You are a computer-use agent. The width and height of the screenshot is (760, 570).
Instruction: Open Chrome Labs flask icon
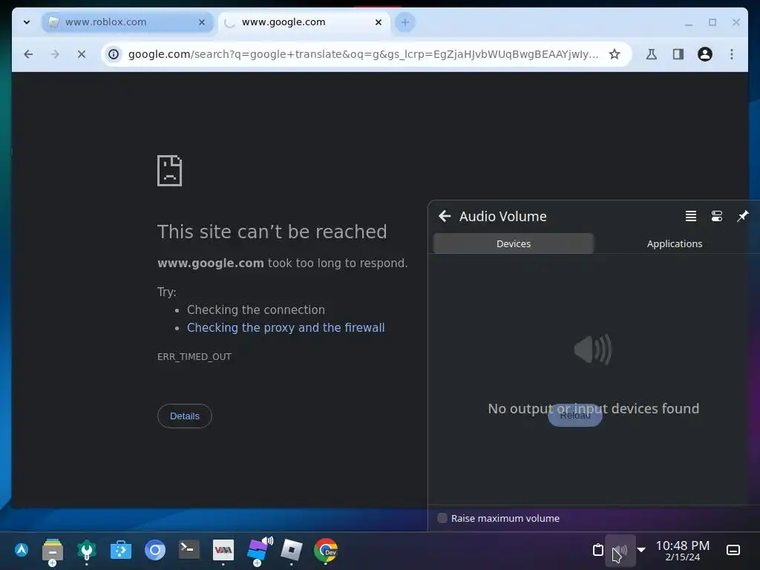(x=652, y=54)
